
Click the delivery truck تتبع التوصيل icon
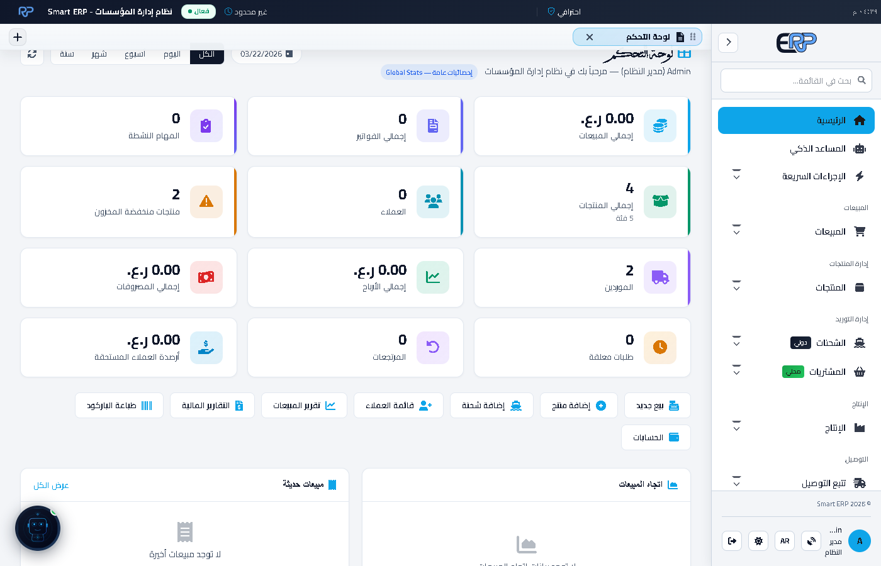coord(860,483)
